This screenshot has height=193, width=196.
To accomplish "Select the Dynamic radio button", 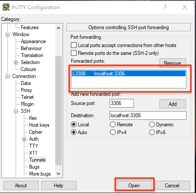I will pos(152,125).
